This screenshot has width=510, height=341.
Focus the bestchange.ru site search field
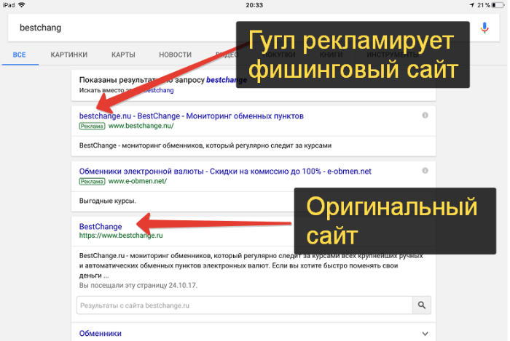click(243, 305)
